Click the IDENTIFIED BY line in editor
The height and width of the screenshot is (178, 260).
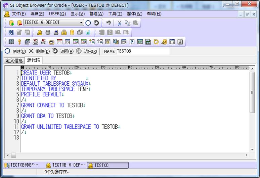[39, 78]
